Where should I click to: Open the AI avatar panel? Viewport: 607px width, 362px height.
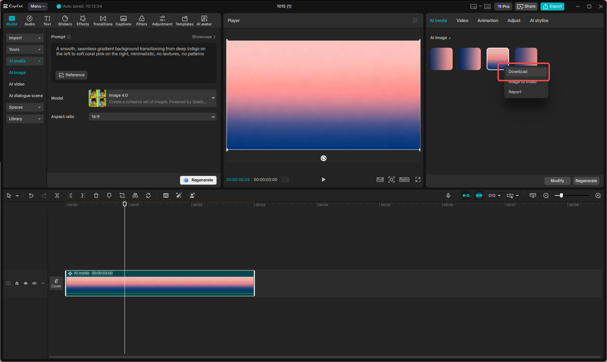[204, 21]
